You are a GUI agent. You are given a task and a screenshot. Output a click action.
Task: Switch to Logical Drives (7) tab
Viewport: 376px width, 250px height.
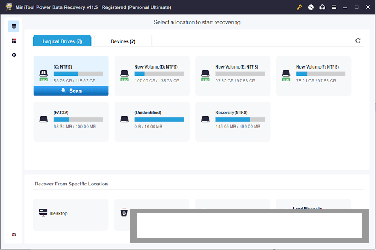(62, 41)
